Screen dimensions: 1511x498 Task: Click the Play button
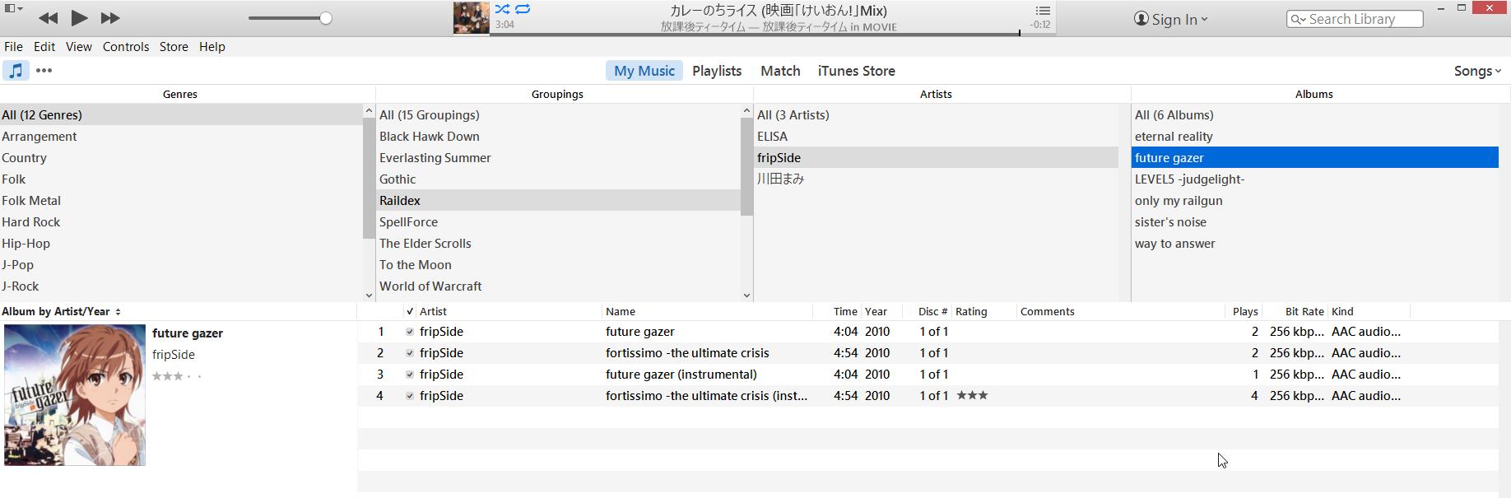pyautogui.click(x=79, y=17)
